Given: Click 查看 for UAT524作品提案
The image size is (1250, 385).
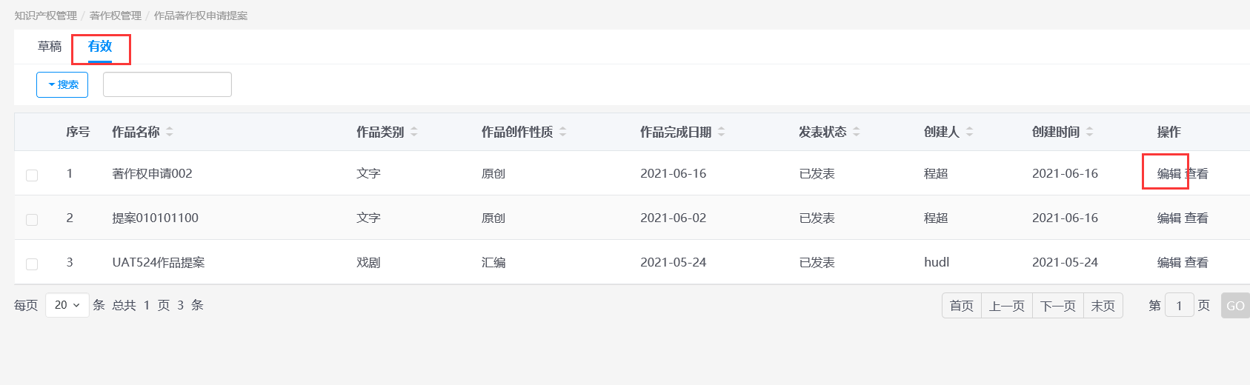Looking at the screenshot, I should click(x=1197, y=262).
